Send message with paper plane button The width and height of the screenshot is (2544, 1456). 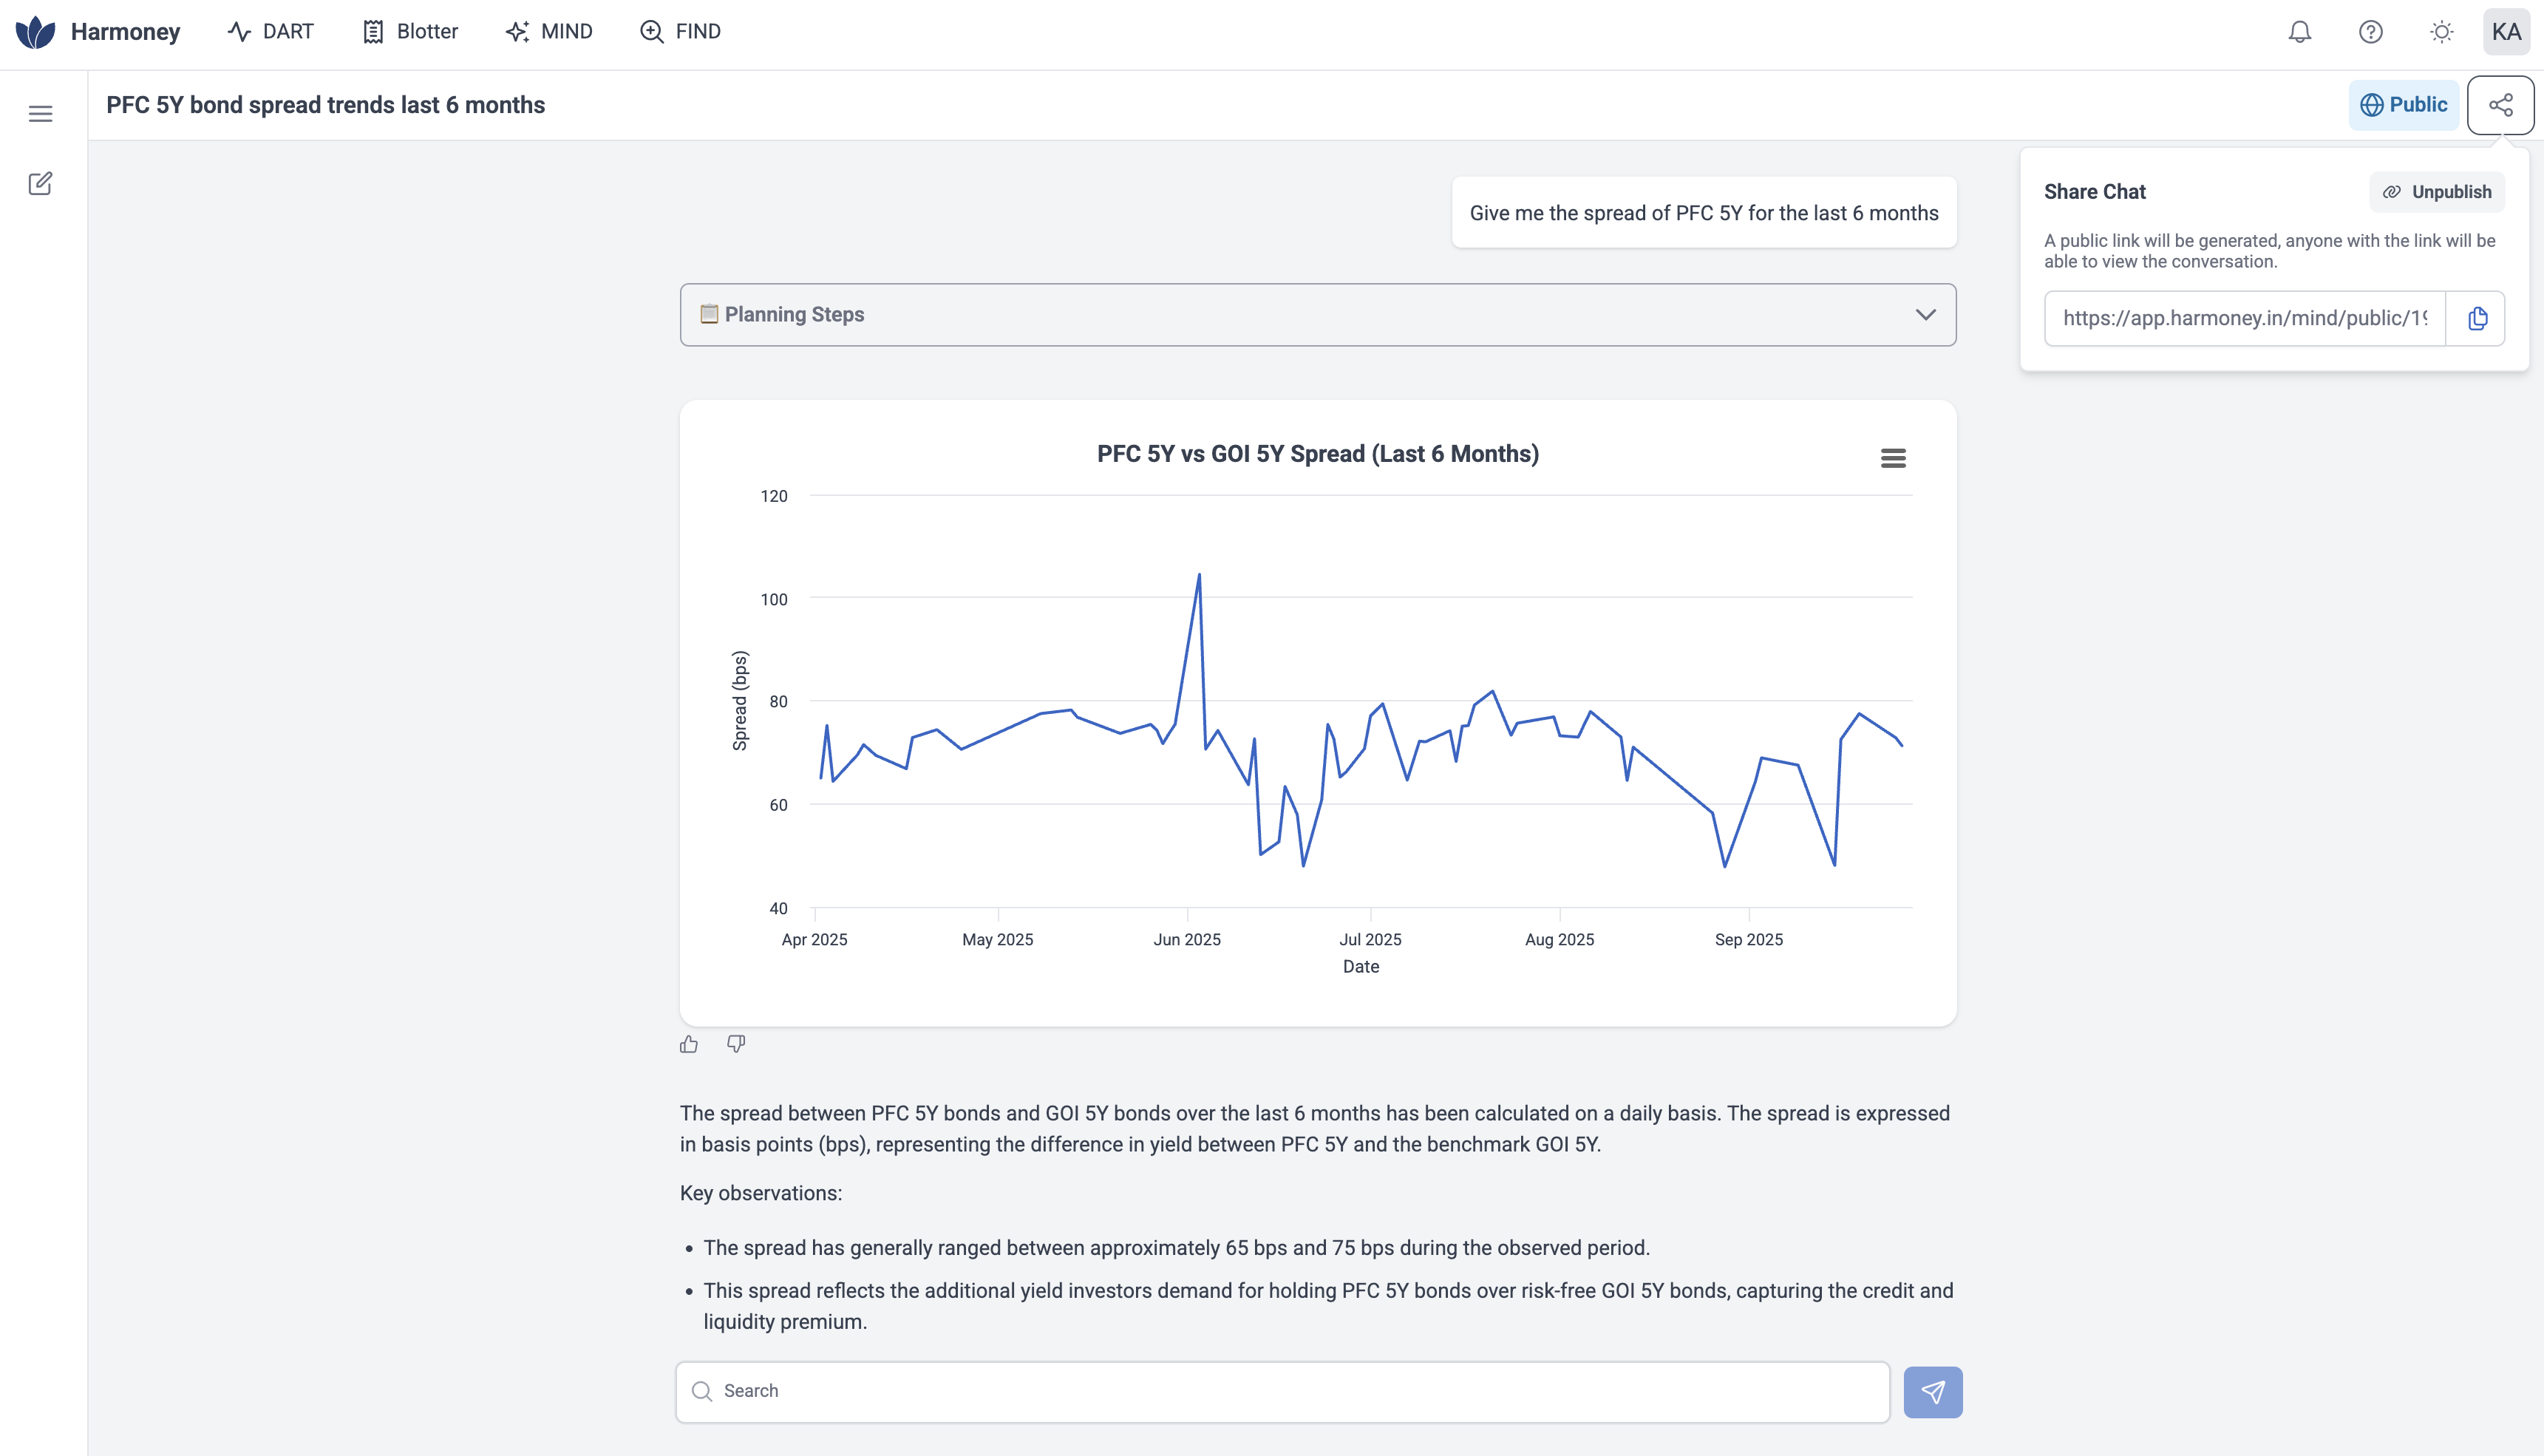pos(1932,1391)
